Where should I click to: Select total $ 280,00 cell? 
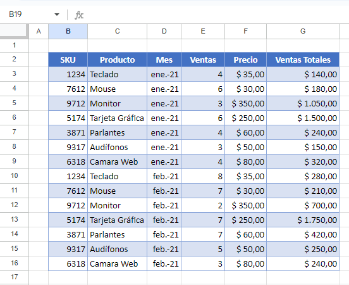(303, 176)
